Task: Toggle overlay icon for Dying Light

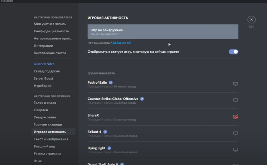Action: [236, 150]
